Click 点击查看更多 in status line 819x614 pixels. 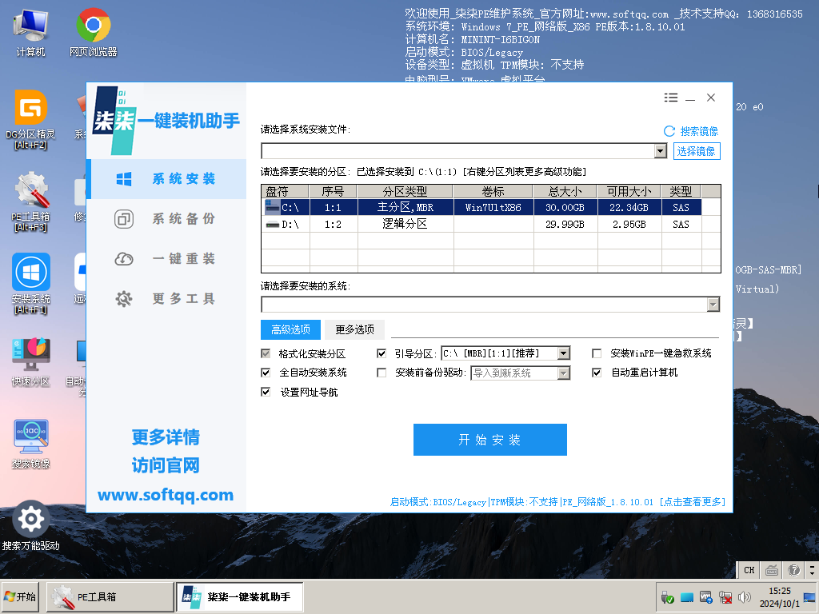click(x=693, y=502)
